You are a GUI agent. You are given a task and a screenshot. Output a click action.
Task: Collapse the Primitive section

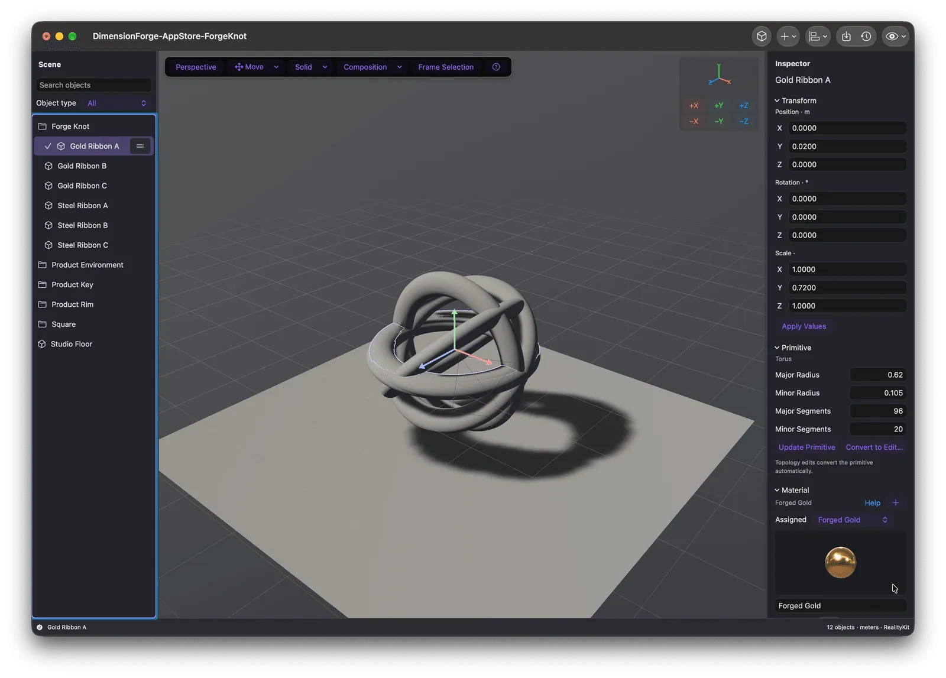pos(777,348)
